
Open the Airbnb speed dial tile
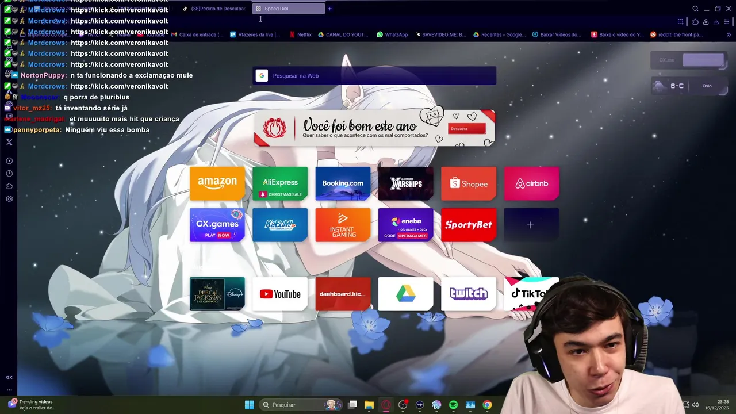click(x=531, y=183)
